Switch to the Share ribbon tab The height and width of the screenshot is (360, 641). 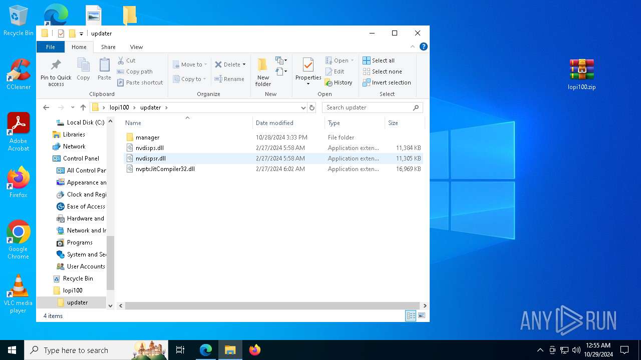tap(108, 47)
